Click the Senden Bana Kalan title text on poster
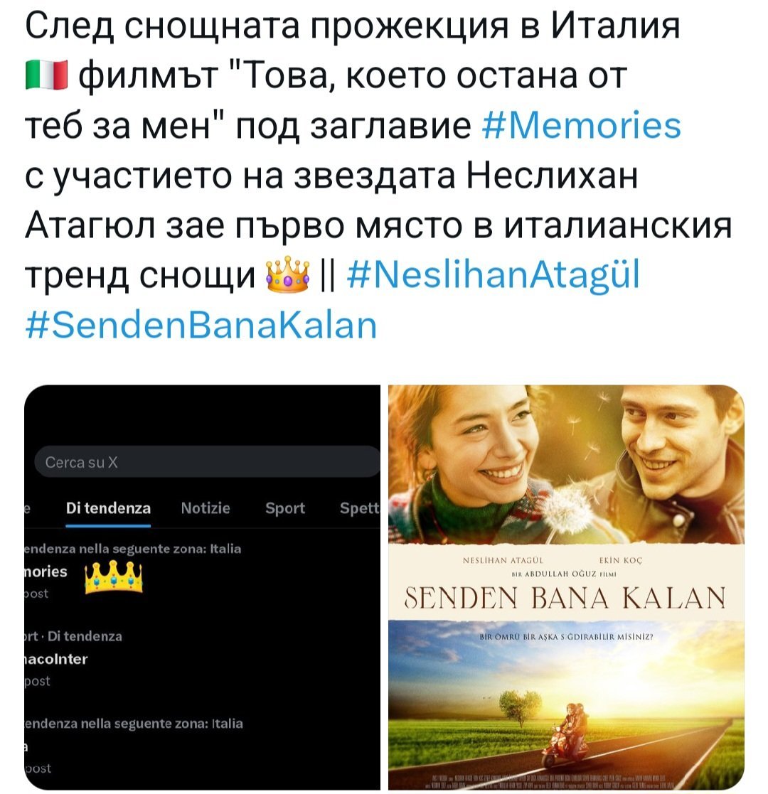 point(565,598)
